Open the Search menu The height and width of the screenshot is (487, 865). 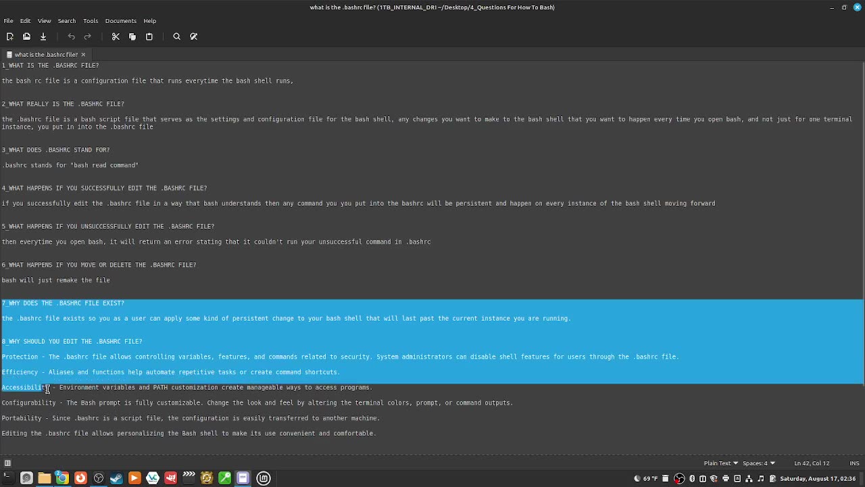tap(67, 21)
